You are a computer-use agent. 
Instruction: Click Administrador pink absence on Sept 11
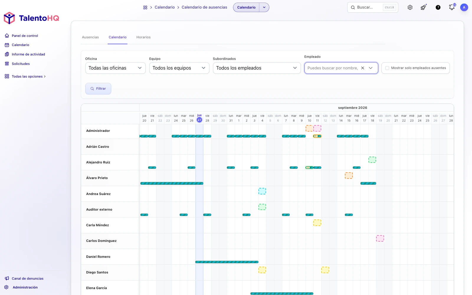click(x=317, y=128)
